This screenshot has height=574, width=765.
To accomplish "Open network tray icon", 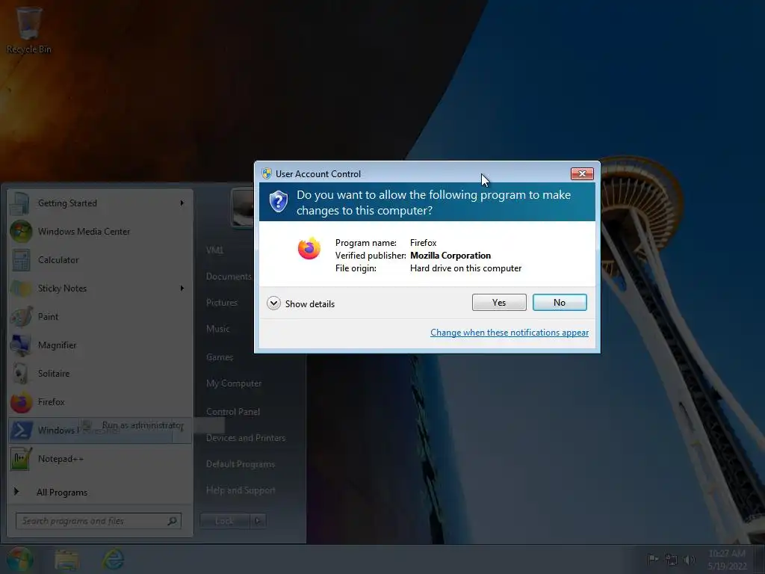I will point(672,560).
